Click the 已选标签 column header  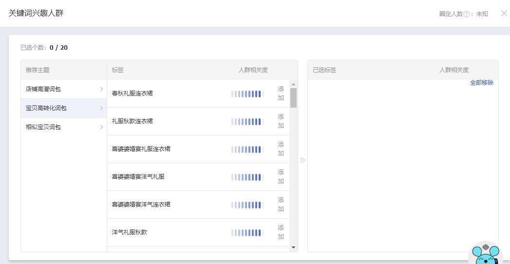point(324,70)
